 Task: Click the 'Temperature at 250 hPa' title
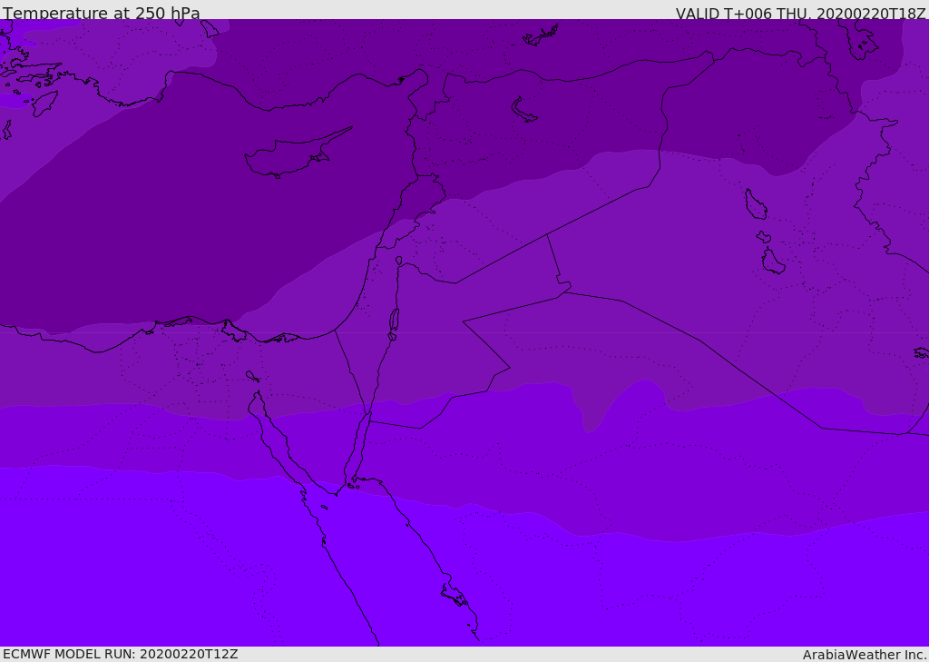(102, 13)
